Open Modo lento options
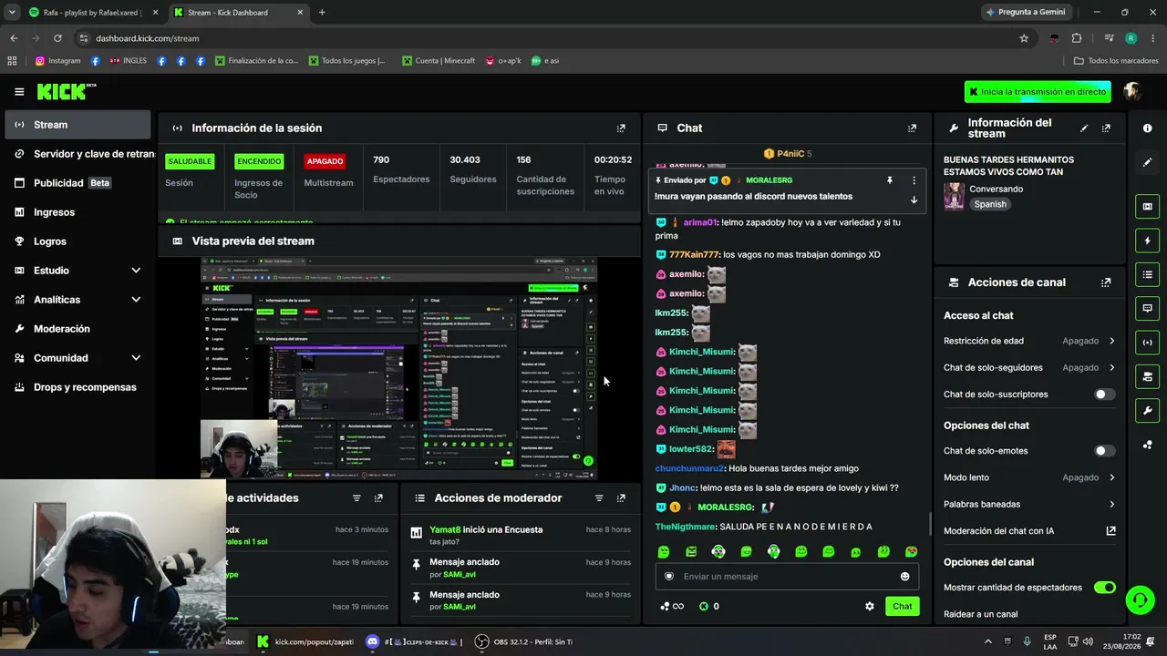 click(x=1029, y=477)
